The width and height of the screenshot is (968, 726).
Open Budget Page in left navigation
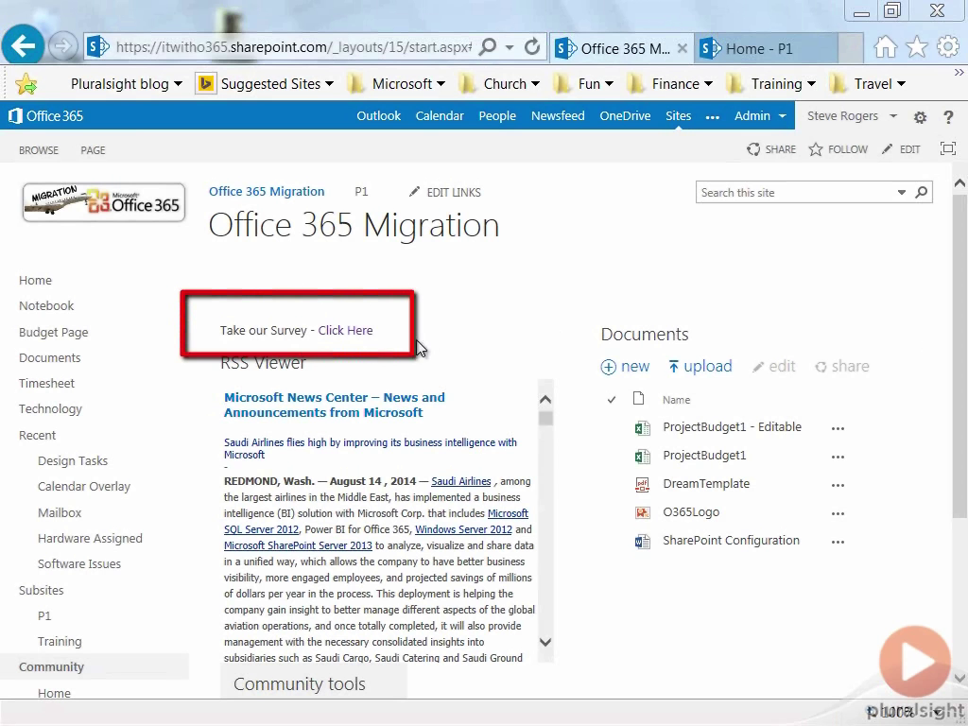(53, 332)
